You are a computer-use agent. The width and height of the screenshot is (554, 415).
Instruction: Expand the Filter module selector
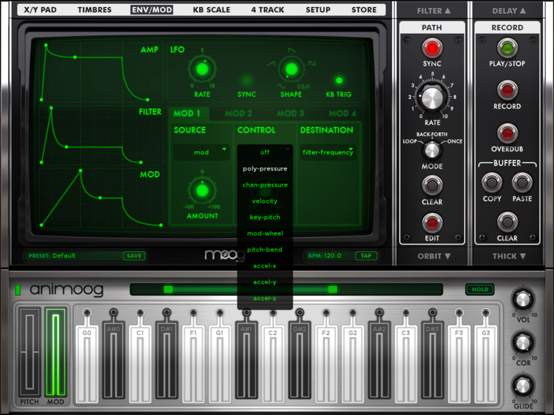[433, 11]
